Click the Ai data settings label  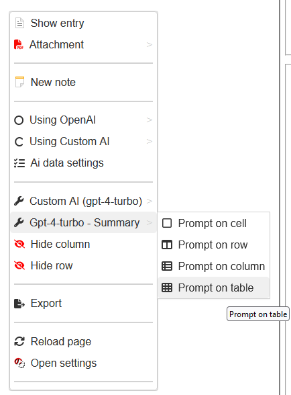pyautogui.click(x=67, y=163)
